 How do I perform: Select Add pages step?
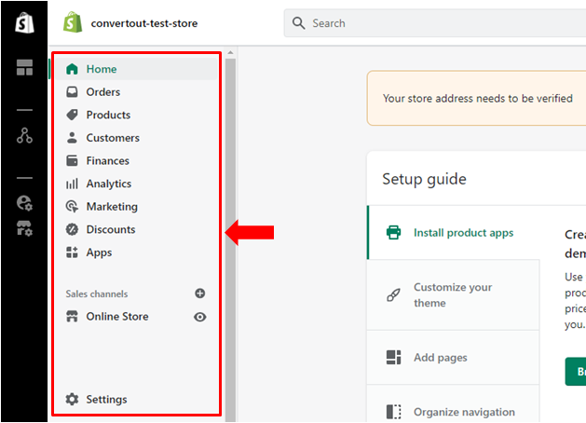454,358
